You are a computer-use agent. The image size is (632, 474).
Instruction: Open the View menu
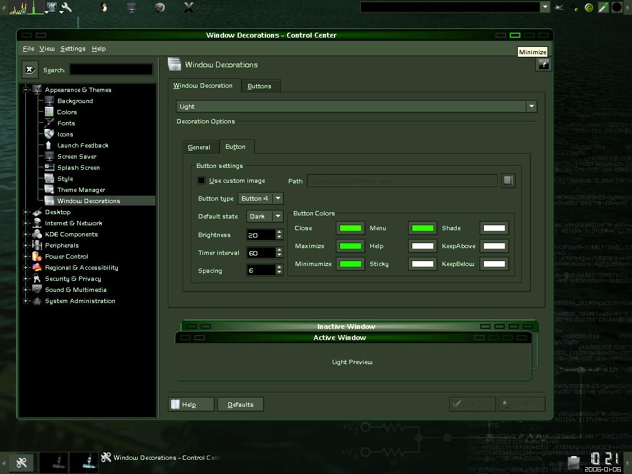click(47, 48)
